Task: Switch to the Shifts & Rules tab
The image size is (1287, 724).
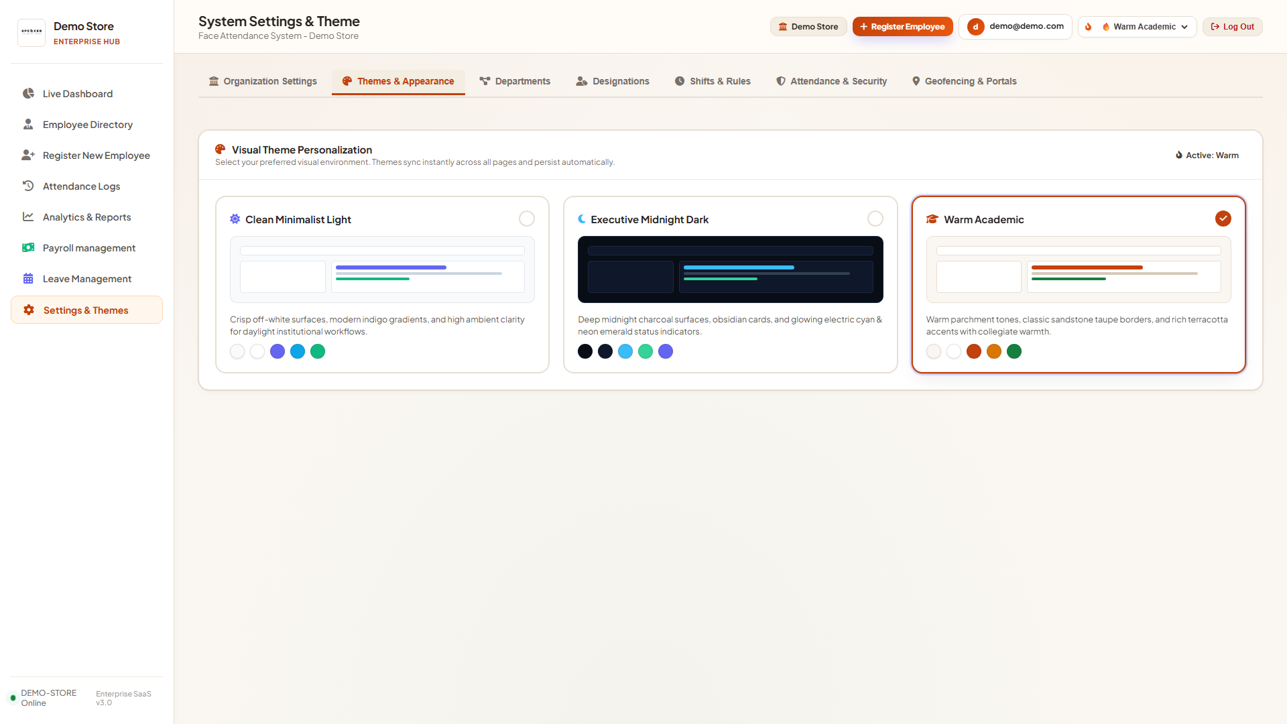Action: (x=713, y=81)
